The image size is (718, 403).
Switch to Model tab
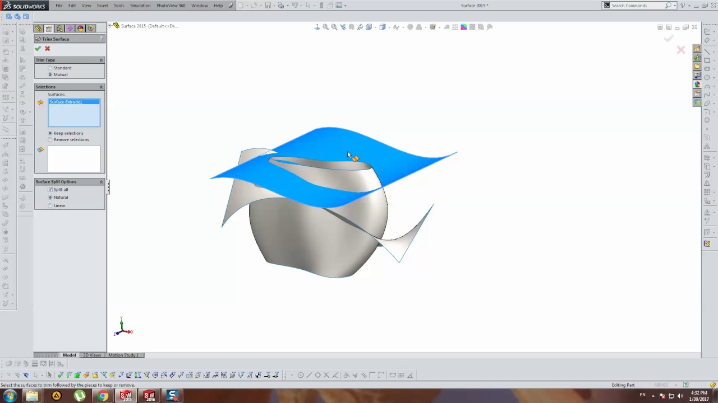click(70, 355)
